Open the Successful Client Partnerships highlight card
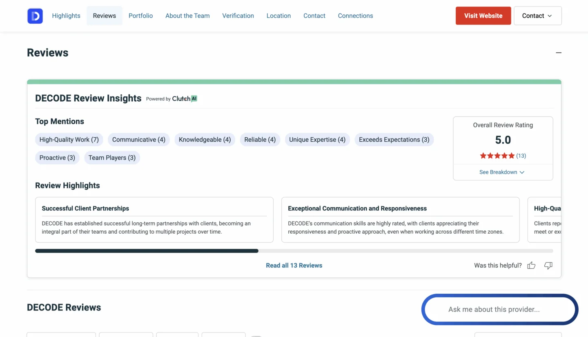This screenshot has width=588, height=337. 154,220
